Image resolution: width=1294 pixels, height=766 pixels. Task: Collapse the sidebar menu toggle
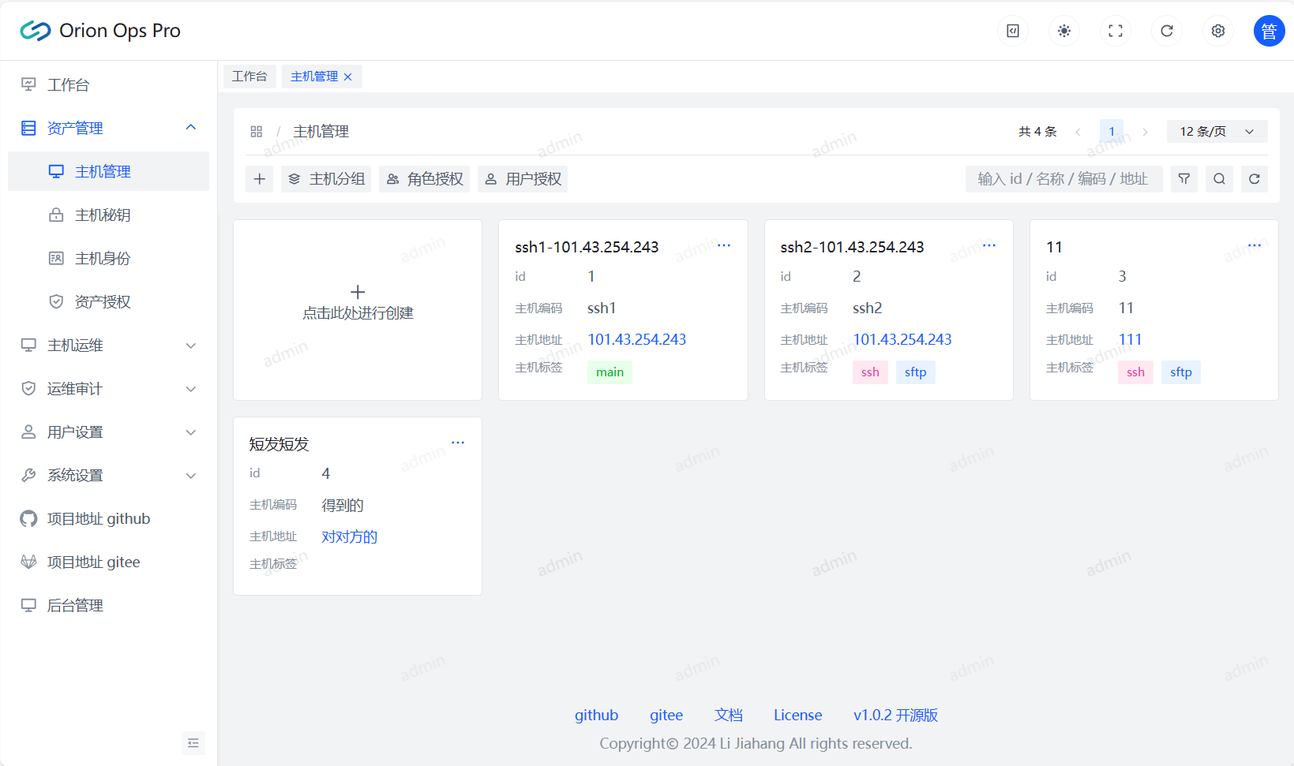click(193, 743)
